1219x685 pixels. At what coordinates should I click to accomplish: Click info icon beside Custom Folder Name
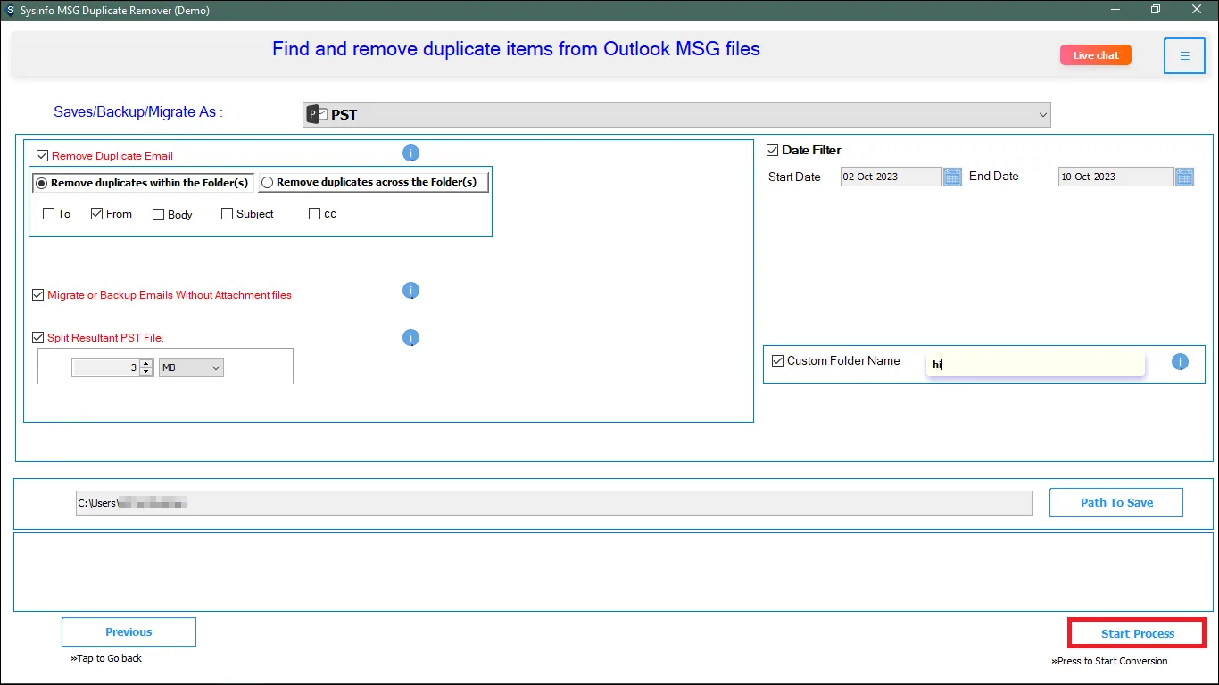pos(1180,362)
